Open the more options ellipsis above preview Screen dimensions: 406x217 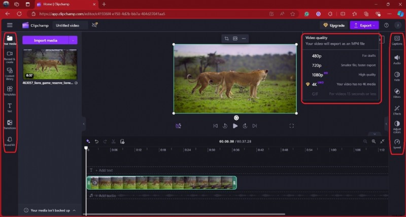point(244,39)
